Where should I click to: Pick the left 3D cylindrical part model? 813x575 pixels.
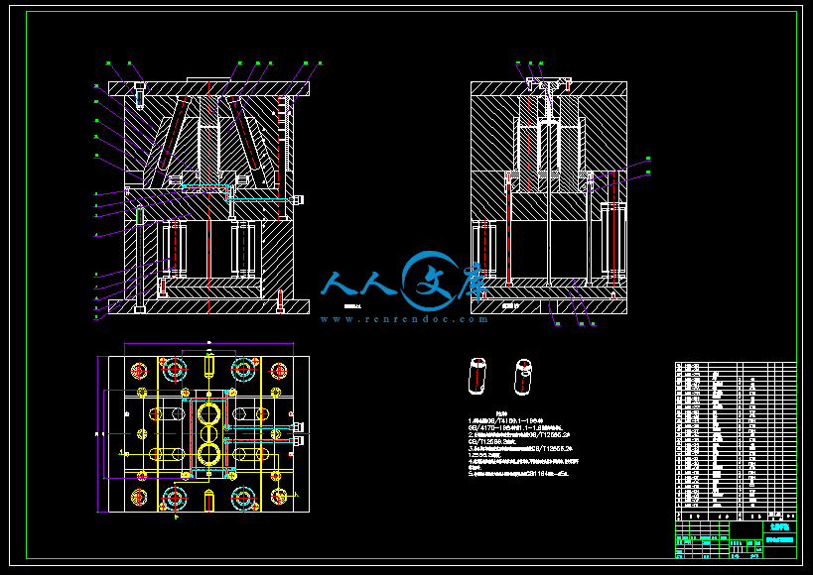[x=477, y=376]
